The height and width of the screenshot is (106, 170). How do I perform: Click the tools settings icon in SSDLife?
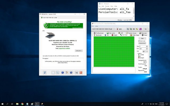[67, 72]
